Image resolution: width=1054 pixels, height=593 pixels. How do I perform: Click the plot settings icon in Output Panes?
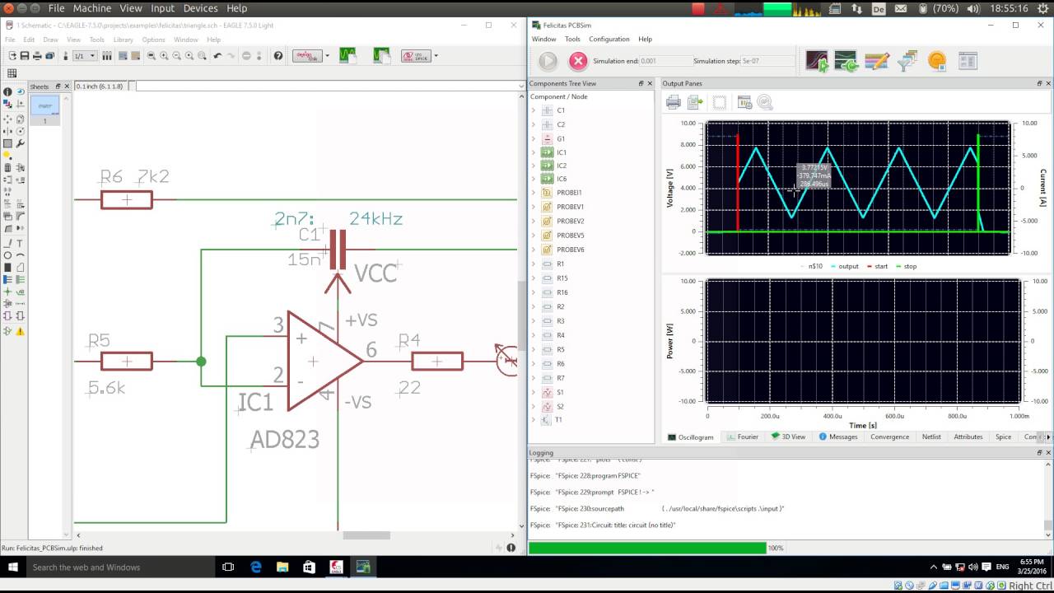pos(744,102)
